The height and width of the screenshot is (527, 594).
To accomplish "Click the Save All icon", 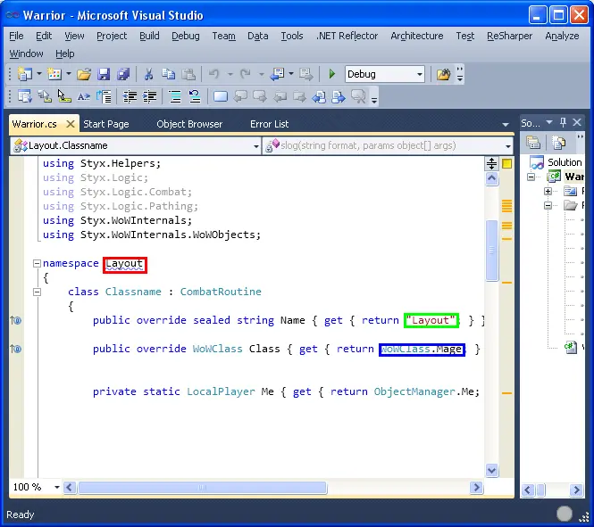I will click(x=123, y=74).
